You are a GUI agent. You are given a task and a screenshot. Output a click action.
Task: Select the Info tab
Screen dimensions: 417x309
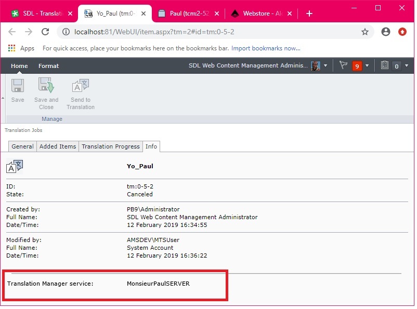click(151, 146)
